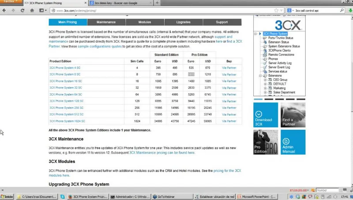Click Via Partner for the 256 SC row

pos(229,108)
